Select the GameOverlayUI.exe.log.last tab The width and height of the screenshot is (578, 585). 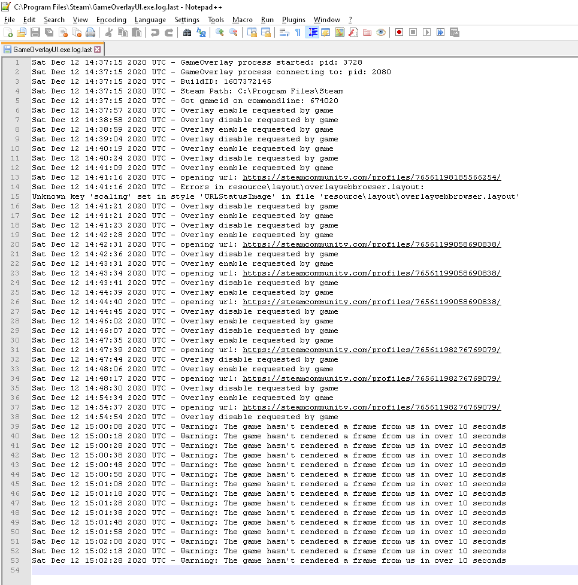click(52, 49)
